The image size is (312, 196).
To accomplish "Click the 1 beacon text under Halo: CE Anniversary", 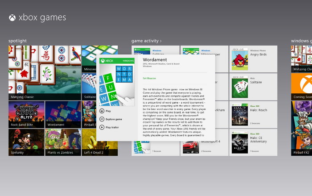I will coord(255,151).
